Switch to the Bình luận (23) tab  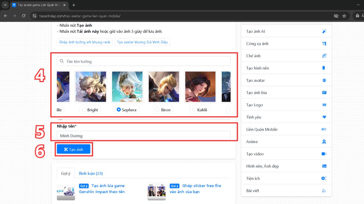tap(91, 173)
